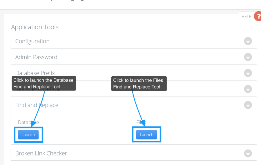261x165 pixels.
Task: Open the Admin Password panel title
Action: coord(36,57)
